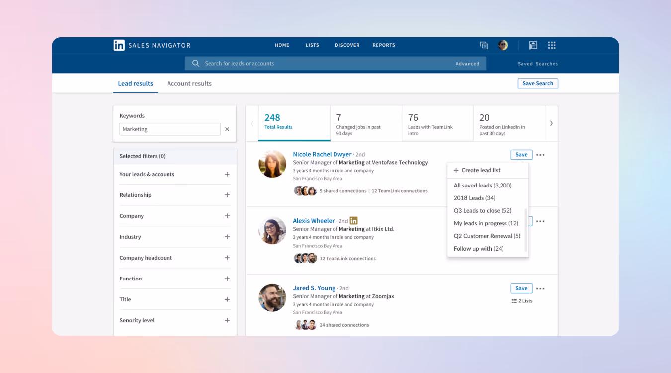
Task: Open Advanced search options
Action: pyautogui.click(x=467, y=64)
